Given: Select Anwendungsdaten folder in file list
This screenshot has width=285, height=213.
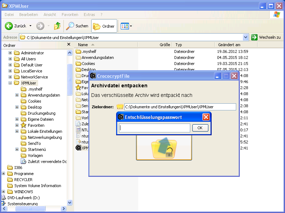Looking at the screenshot, I should point(95,58).
